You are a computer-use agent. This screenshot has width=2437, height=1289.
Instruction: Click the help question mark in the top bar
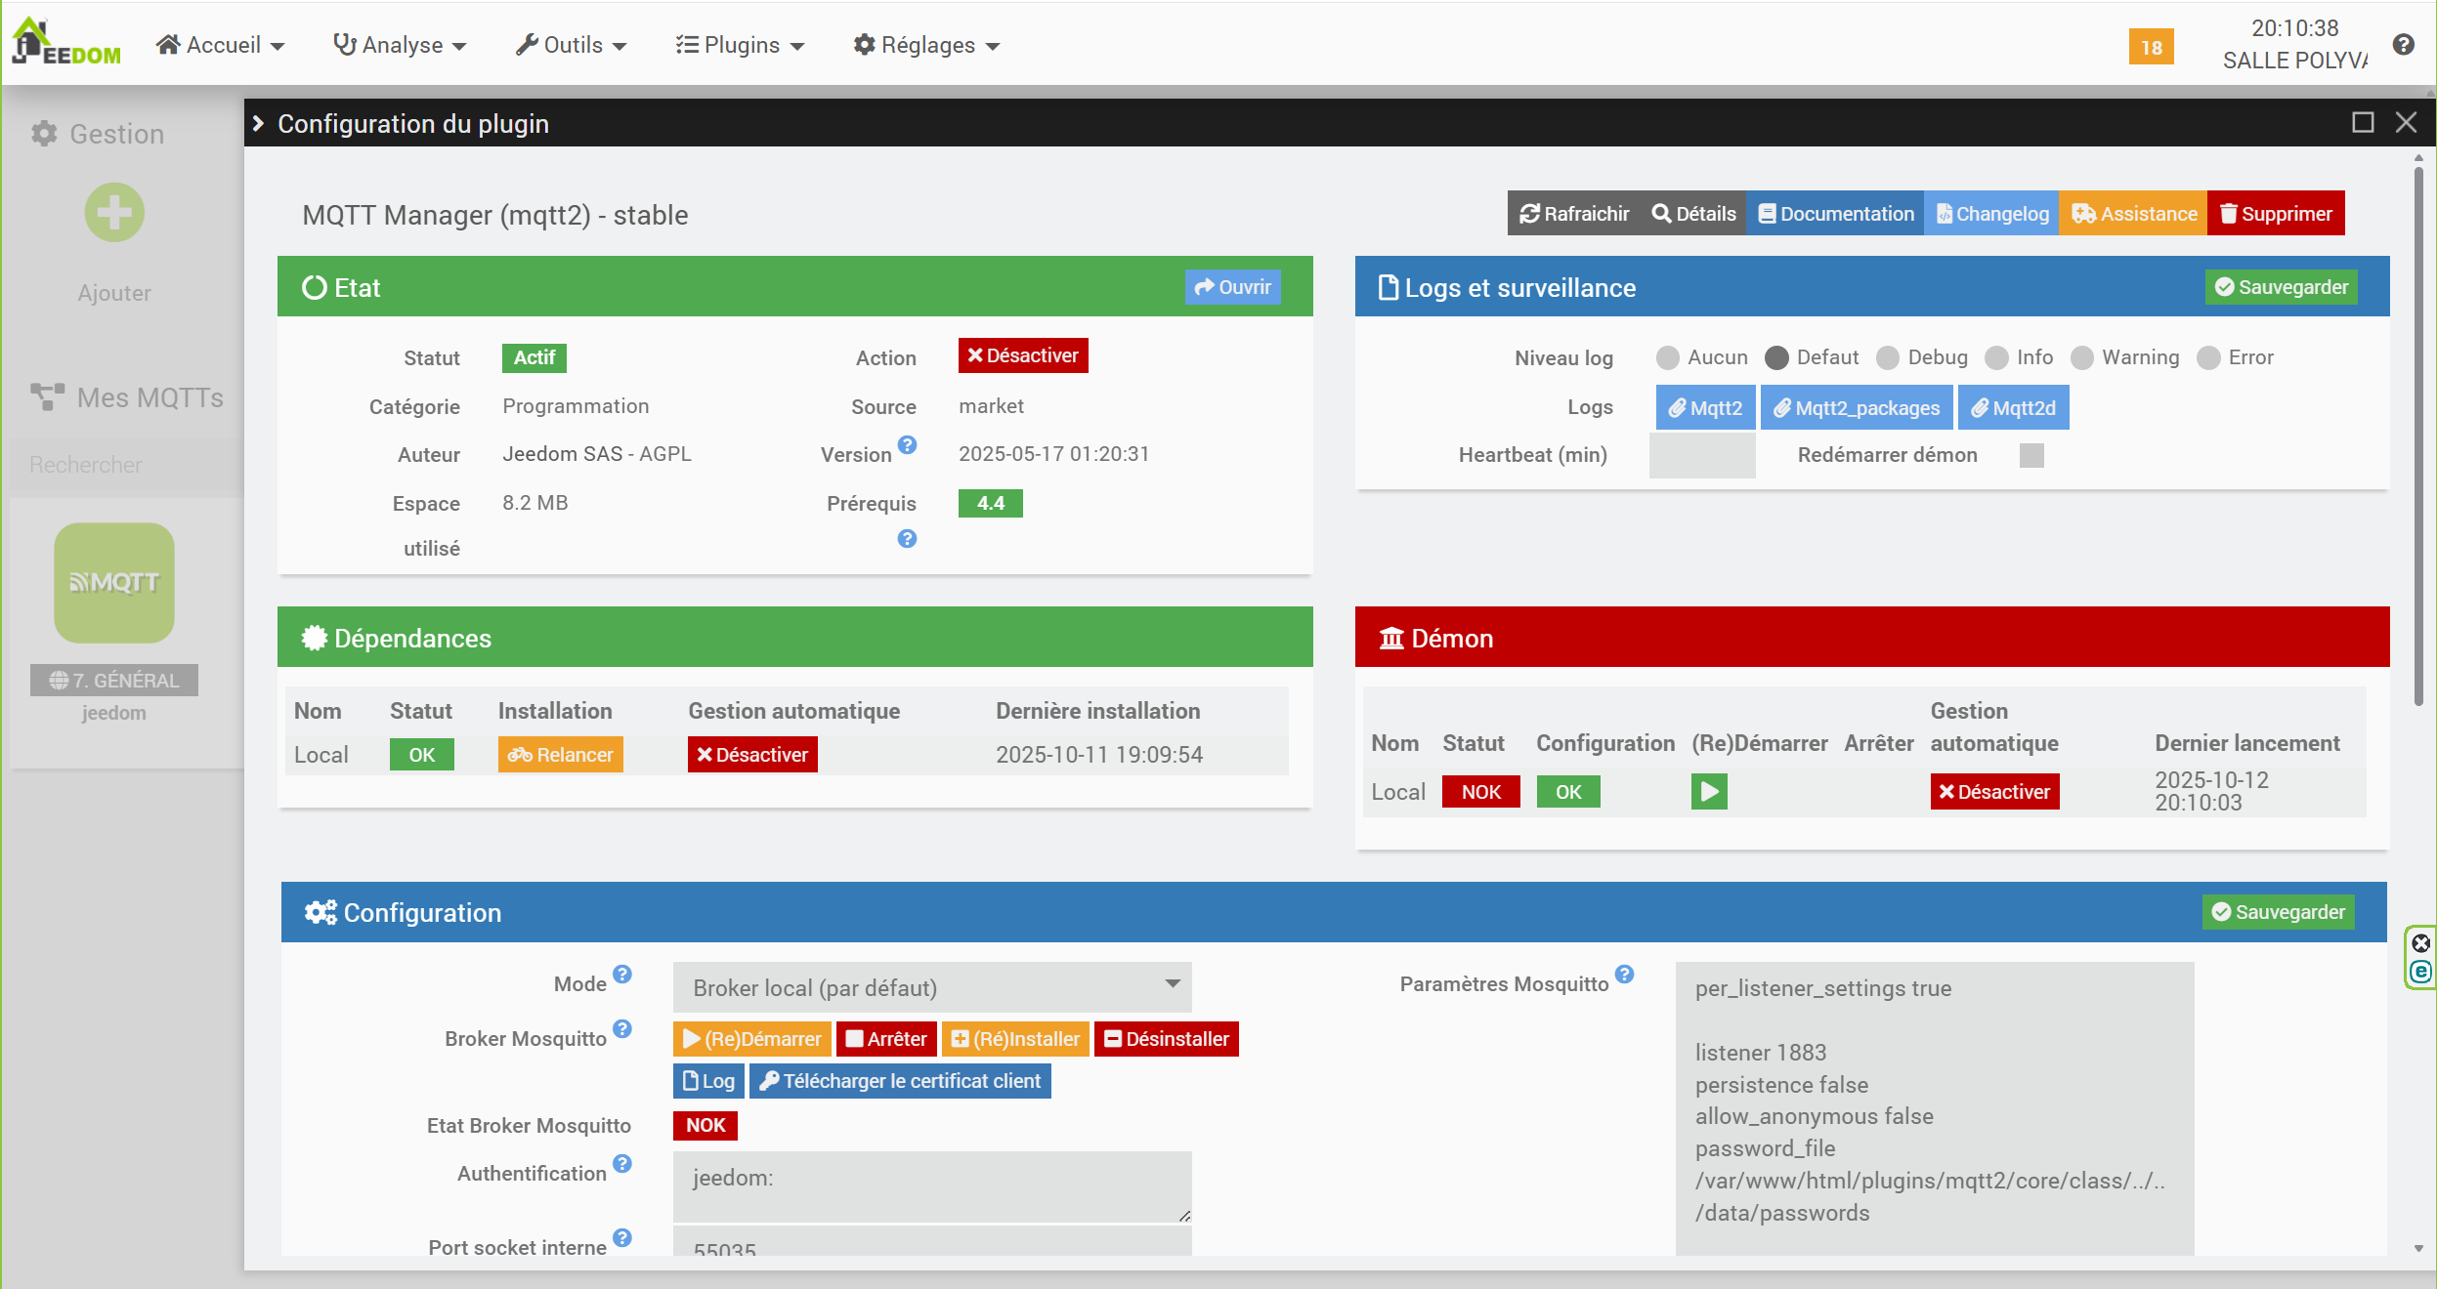pos(2403,45)
